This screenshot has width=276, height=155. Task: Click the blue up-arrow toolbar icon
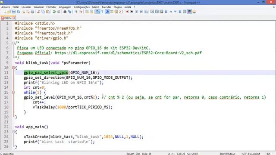tap(171, 12)
